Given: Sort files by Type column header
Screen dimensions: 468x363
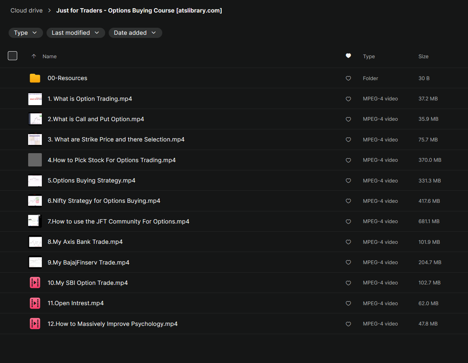Looking at the screenshot, I should pos(369,56).
